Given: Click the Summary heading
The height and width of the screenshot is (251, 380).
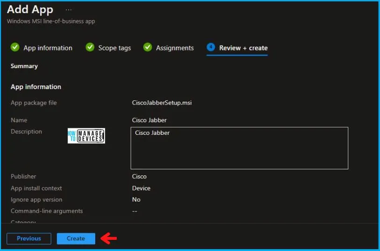Looking at the screenshot, I should 24,66.
